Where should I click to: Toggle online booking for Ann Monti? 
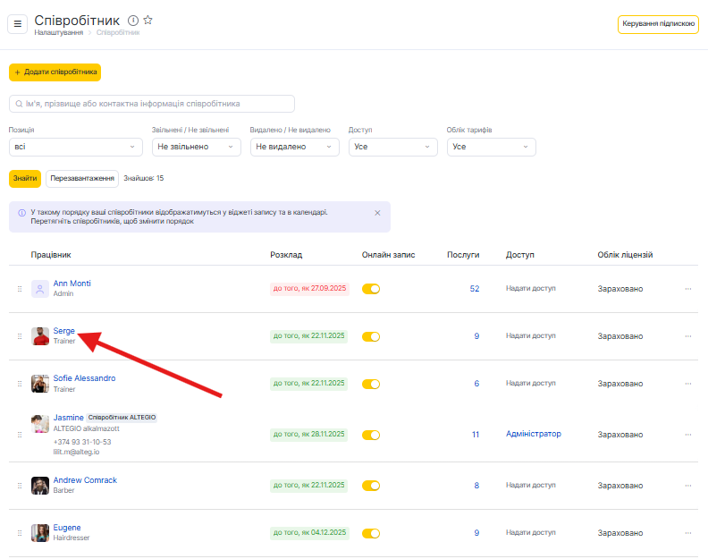[371, 289]
